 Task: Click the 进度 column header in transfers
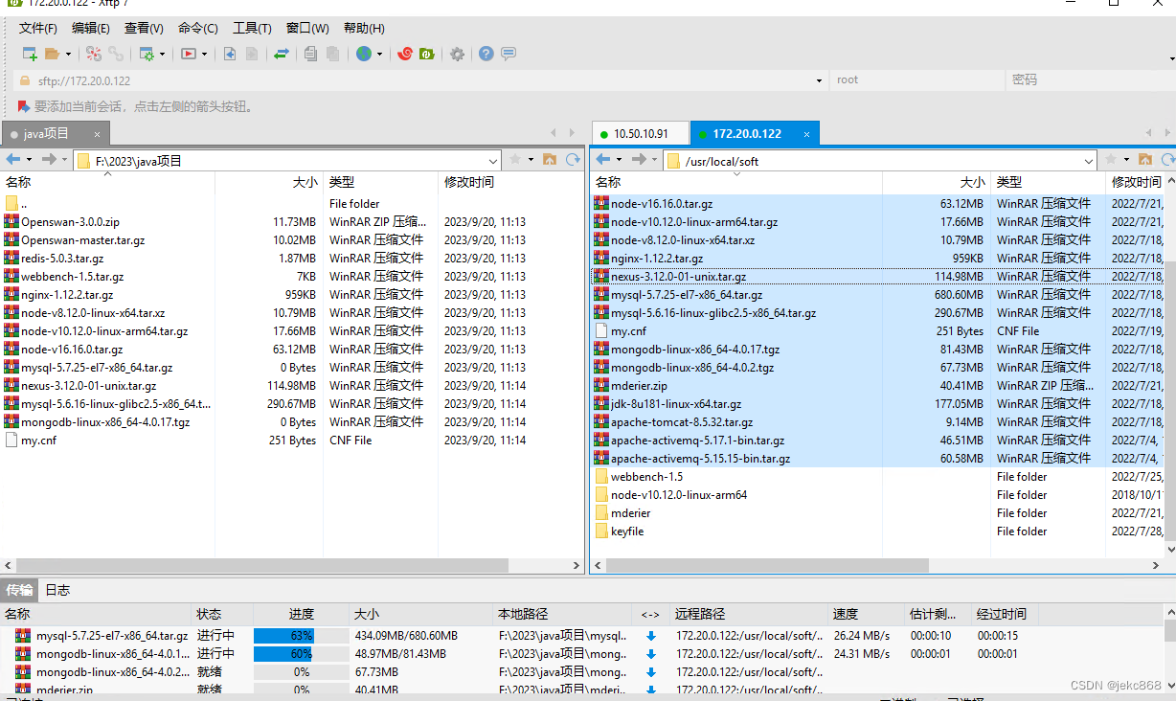(x=301, y=614)
